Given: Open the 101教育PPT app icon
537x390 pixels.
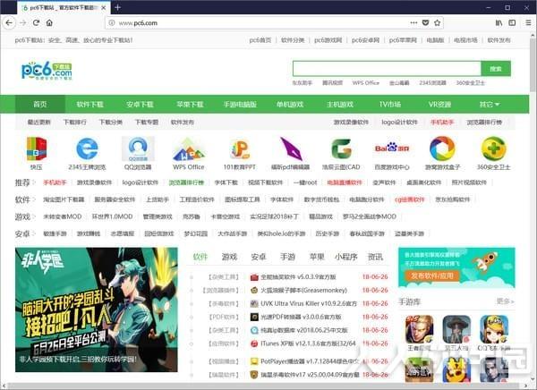Looking at the screenshot, I should (x=239, y=149).
